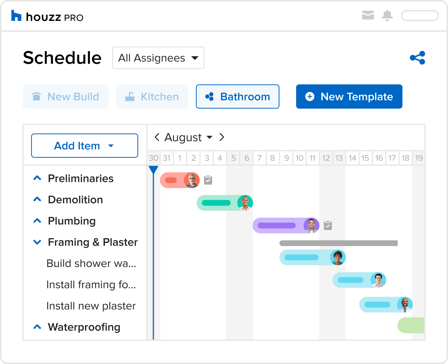Image resolution: width=448 pixels, height=364 pixels.
Task: Select the Kitchen template tab
Action: (152, 97)
